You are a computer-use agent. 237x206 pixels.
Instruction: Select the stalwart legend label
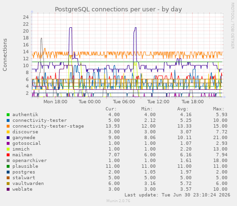click(24, 178)
